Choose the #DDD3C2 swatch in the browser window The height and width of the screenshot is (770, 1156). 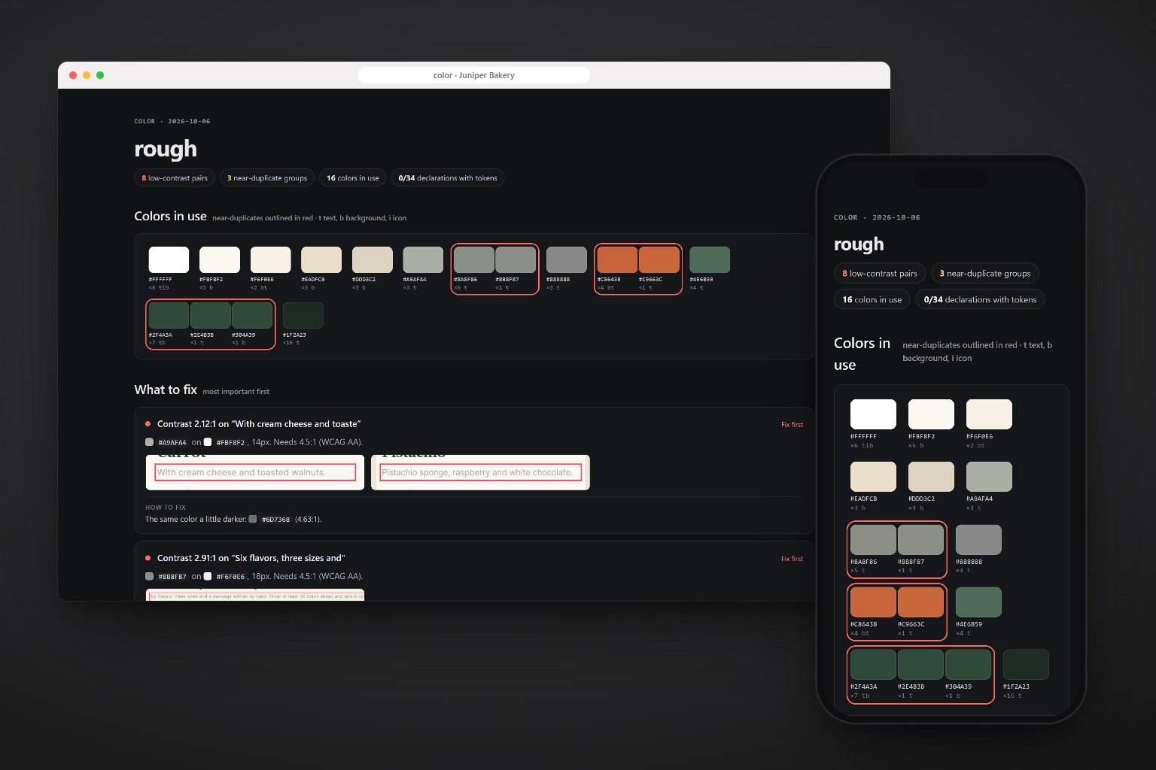[x=373, y=259]
